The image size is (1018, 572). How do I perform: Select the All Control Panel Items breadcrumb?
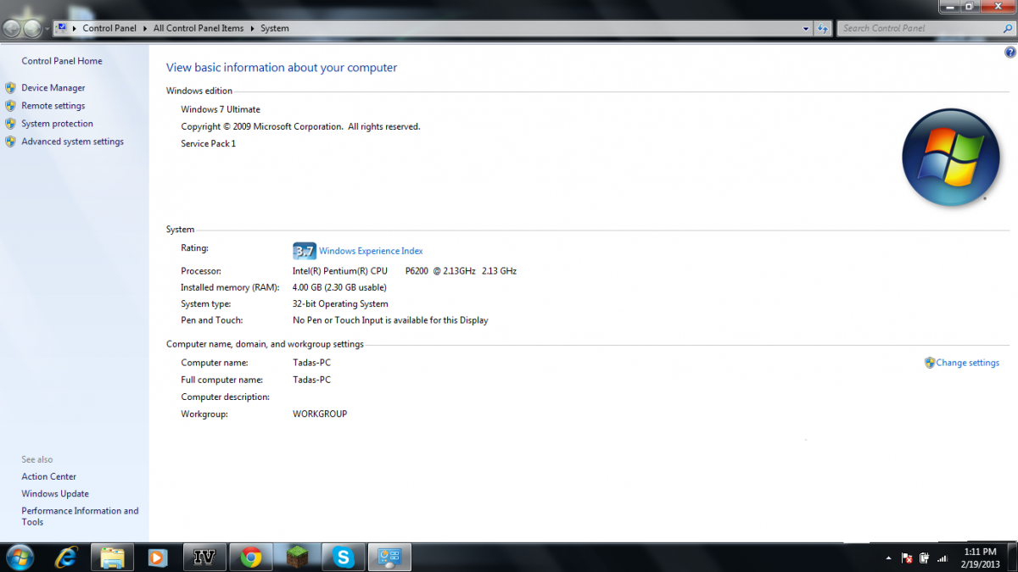coord(199,28)
